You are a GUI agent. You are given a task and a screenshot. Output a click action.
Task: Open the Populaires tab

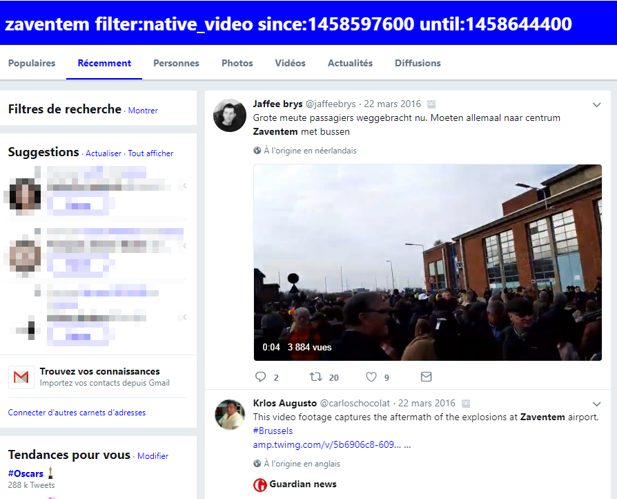click(x=32, y=63)
